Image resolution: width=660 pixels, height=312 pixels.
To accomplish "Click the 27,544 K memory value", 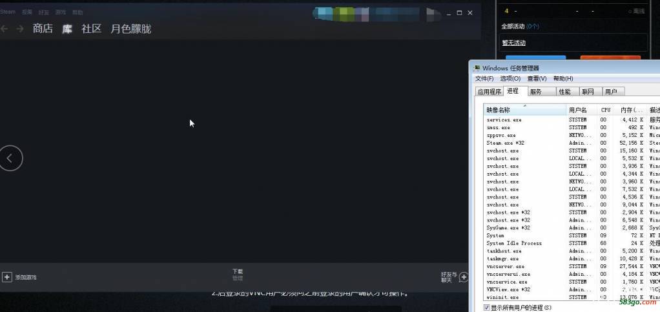I will coord(633,267).
